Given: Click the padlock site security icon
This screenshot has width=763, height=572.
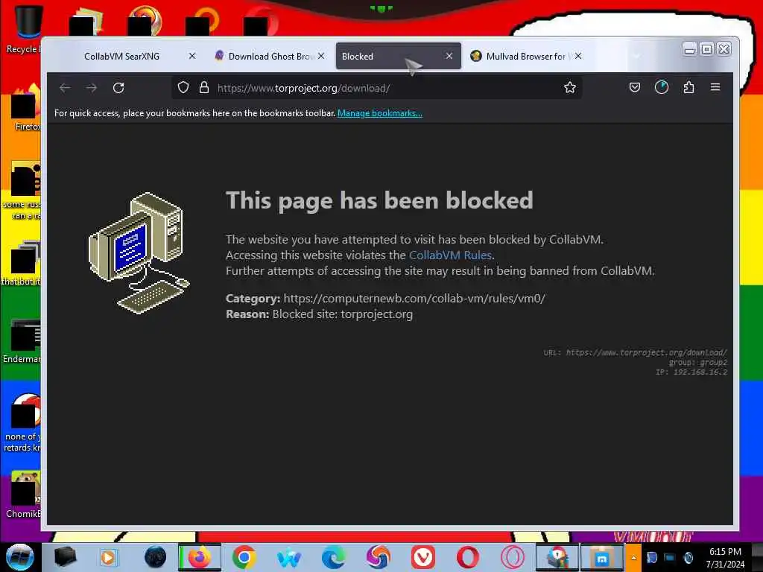Looking at the screenshot, I should click(204, 88).
